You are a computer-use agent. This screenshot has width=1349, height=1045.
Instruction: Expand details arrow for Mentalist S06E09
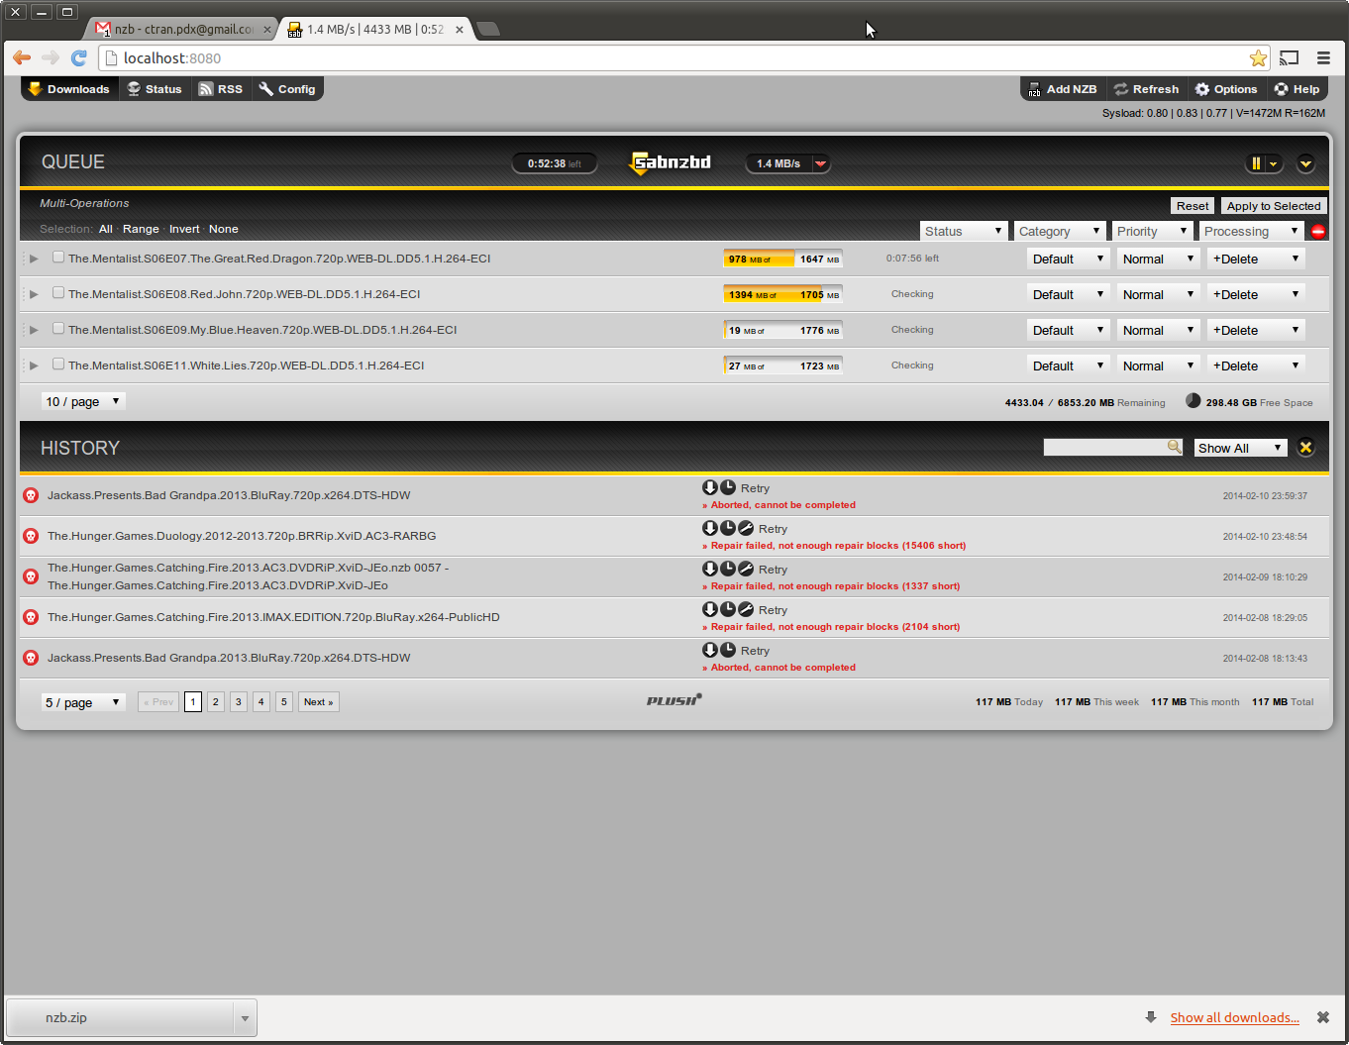[x=34, y=330]
